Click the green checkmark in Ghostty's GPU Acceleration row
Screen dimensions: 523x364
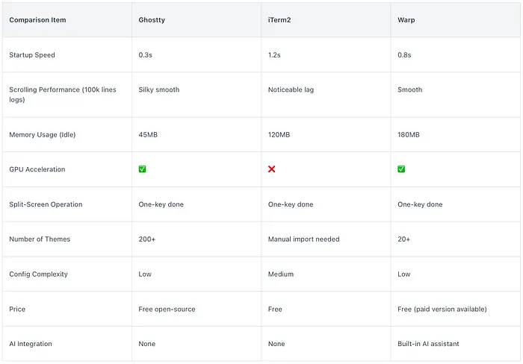[x=143, y=169]
